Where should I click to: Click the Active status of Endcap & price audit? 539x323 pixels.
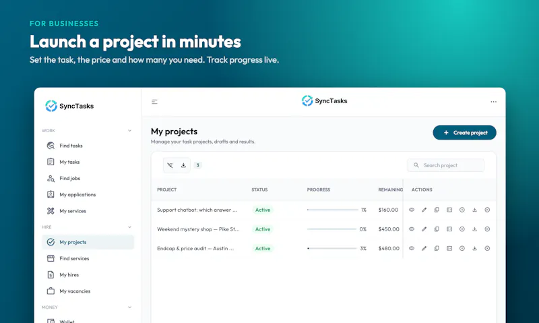pyautogui.click(x=263, y=248)
